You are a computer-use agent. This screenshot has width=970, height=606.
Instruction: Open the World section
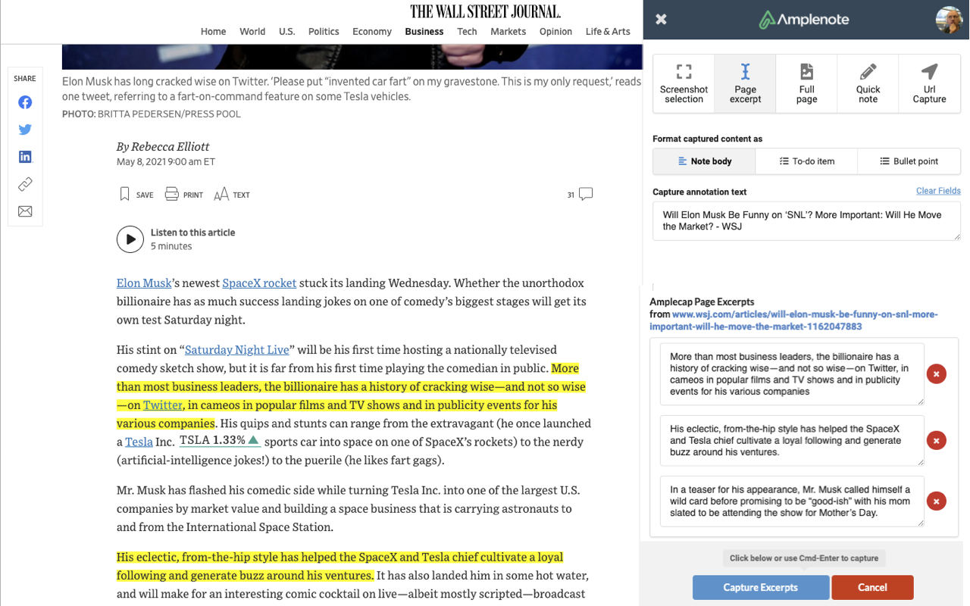tap(252, 31)
